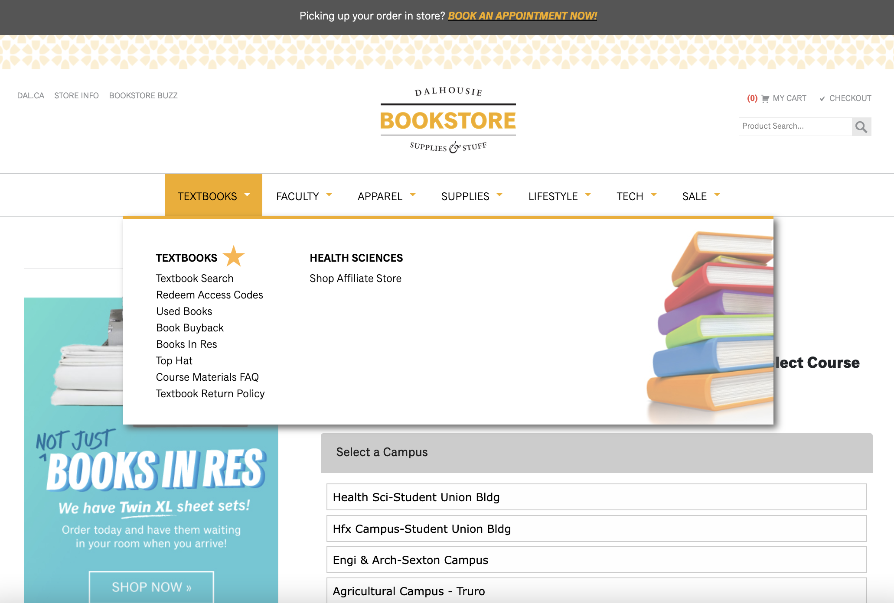Open the Apparel navigation item
This screenshot has height=603, width=894.
pos(380,196)
